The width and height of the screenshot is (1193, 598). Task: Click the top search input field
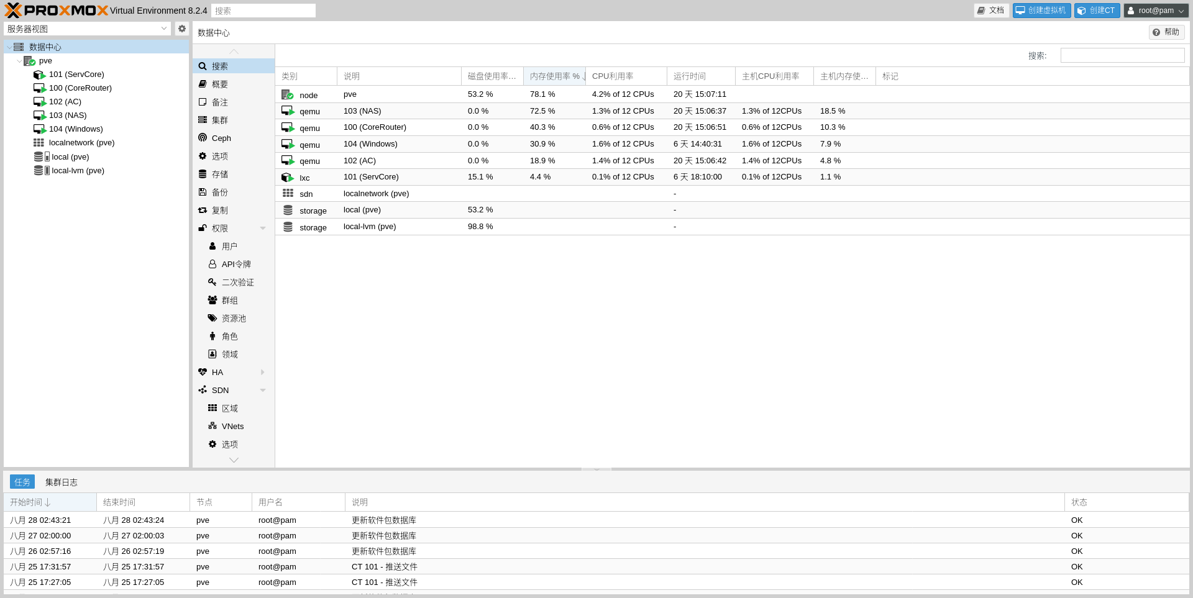(263, 11)
